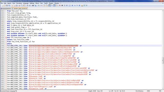Click the vertical scrollbar thumb
This screenshot has width=164, height=92.
pos(163,60)
